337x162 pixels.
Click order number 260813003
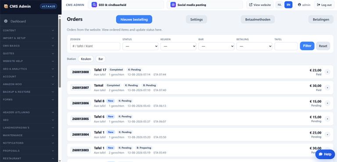[x=81, y=150]
